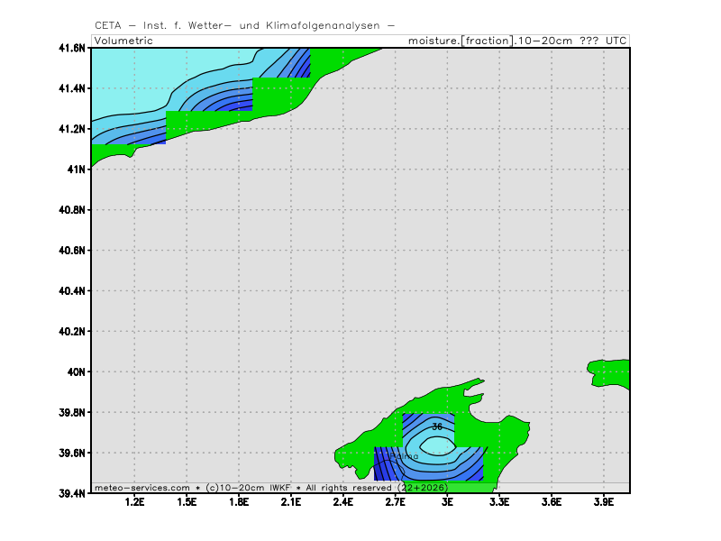Click the 41.6N latitude axis label
The height and width of the screenshot is (541, 721).
pyautogui.click(x=72, y=48)
